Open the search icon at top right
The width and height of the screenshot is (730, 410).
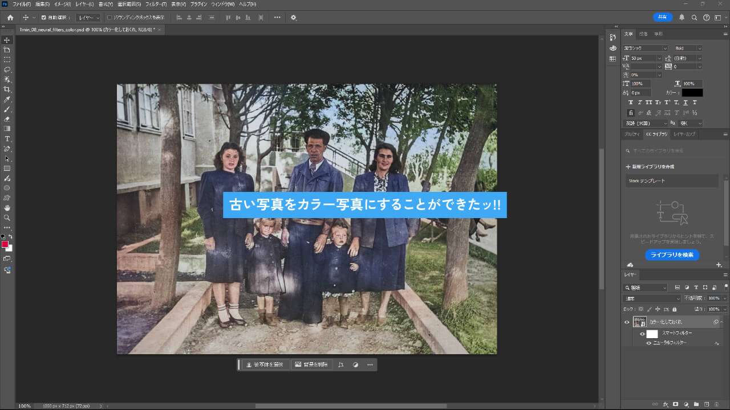695,18
